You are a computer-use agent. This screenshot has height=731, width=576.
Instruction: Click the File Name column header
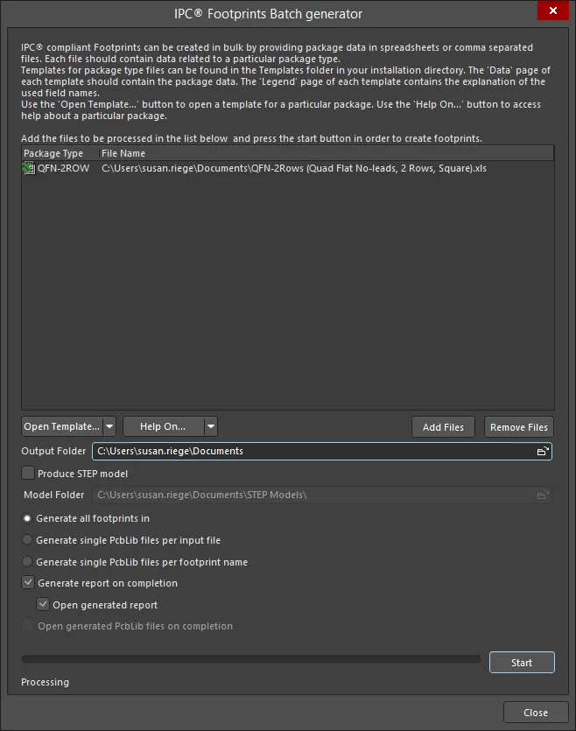coord(327,153)
